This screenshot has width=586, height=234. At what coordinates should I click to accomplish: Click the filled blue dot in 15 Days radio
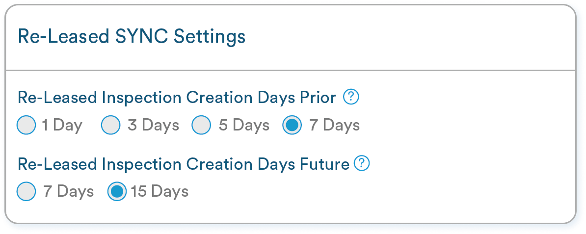point(117,191)
